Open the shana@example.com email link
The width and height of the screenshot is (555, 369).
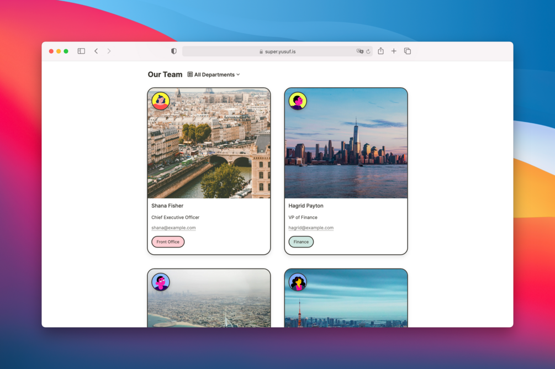173,228
